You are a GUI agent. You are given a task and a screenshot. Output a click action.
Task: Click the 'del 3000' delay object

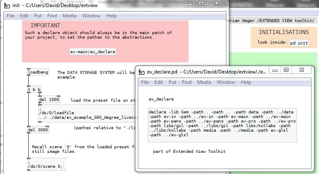pyautogui.click(x=37, y=130)
